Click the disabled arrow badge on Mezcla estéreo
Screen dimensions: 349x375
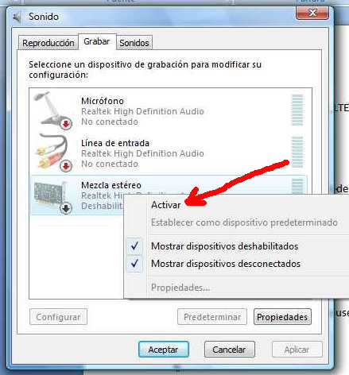[x=66, y=208]
